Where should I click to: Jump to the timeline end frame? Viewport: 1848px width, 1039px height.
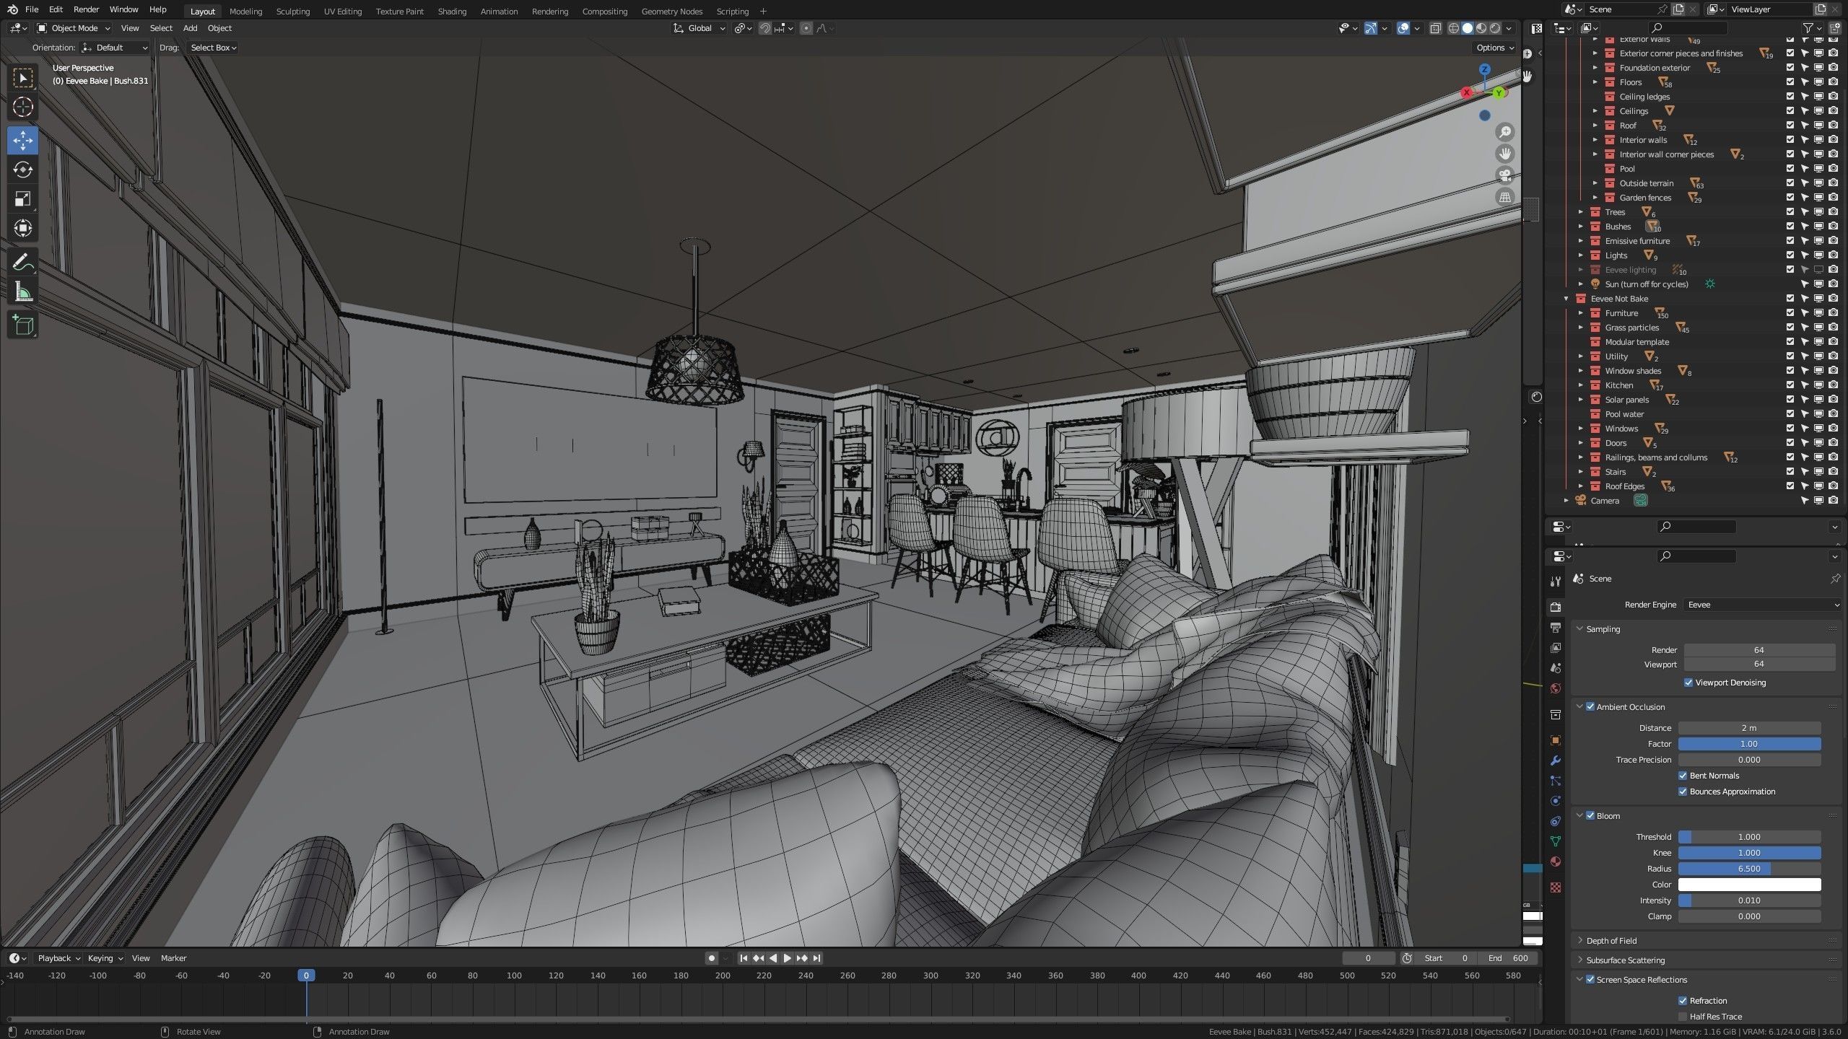816,958
